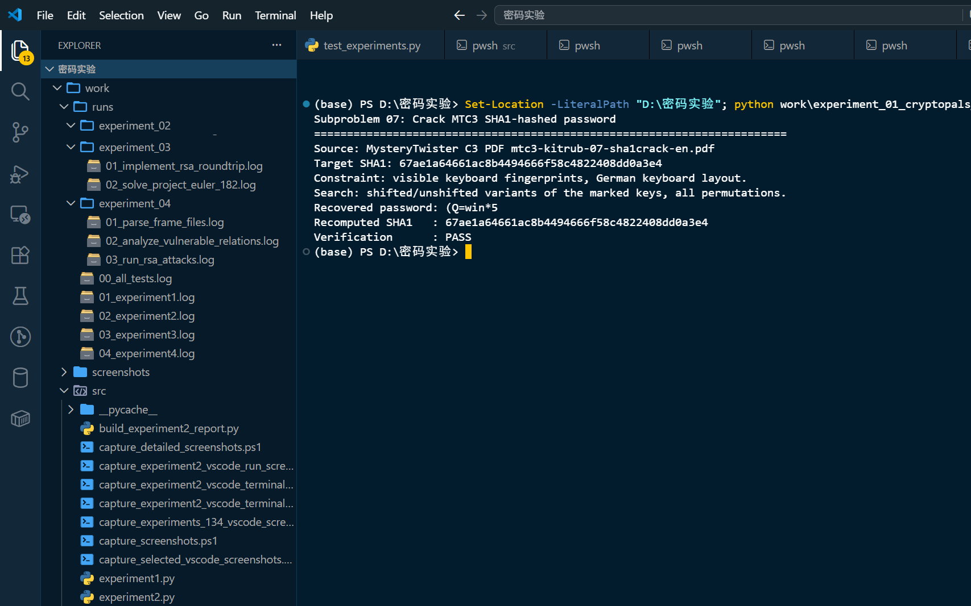Open experiment2.py file

click(137, 597)
